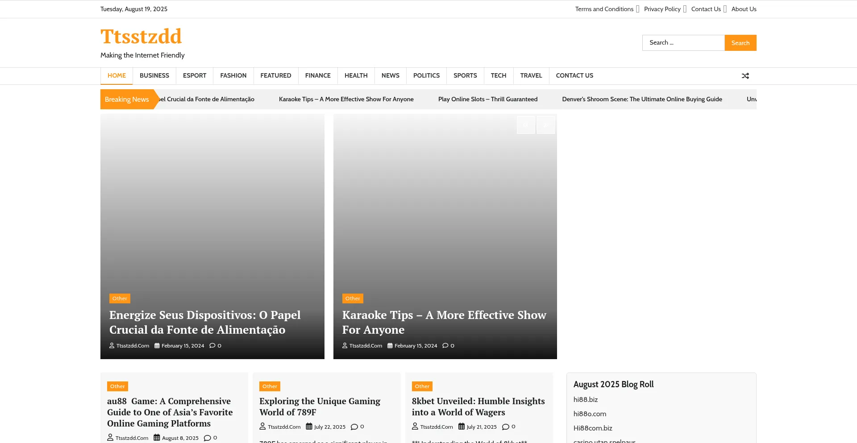Click Other tag above au88 Game post
This screenshot has width=857, height=443.
click(x=117, y=386)
